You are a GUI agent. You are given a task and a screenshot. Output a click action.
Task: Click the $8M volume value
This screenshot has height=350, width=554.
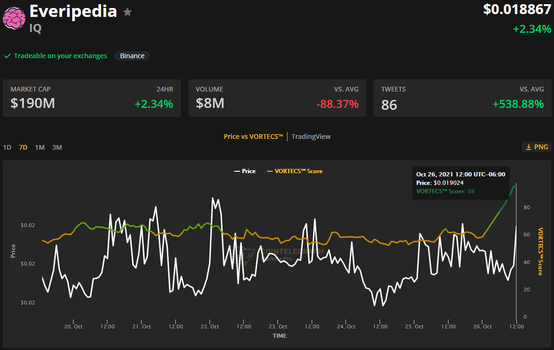coord(210,103)
